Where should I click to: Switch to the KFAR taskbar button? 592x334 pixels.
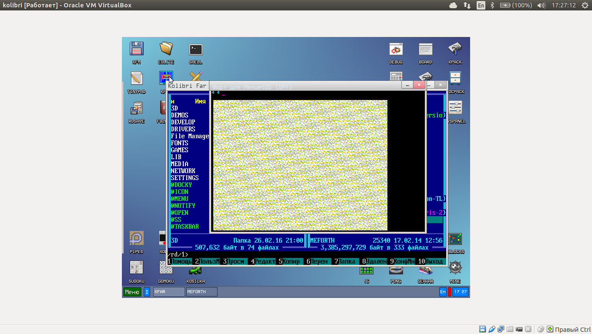point(169,292)
